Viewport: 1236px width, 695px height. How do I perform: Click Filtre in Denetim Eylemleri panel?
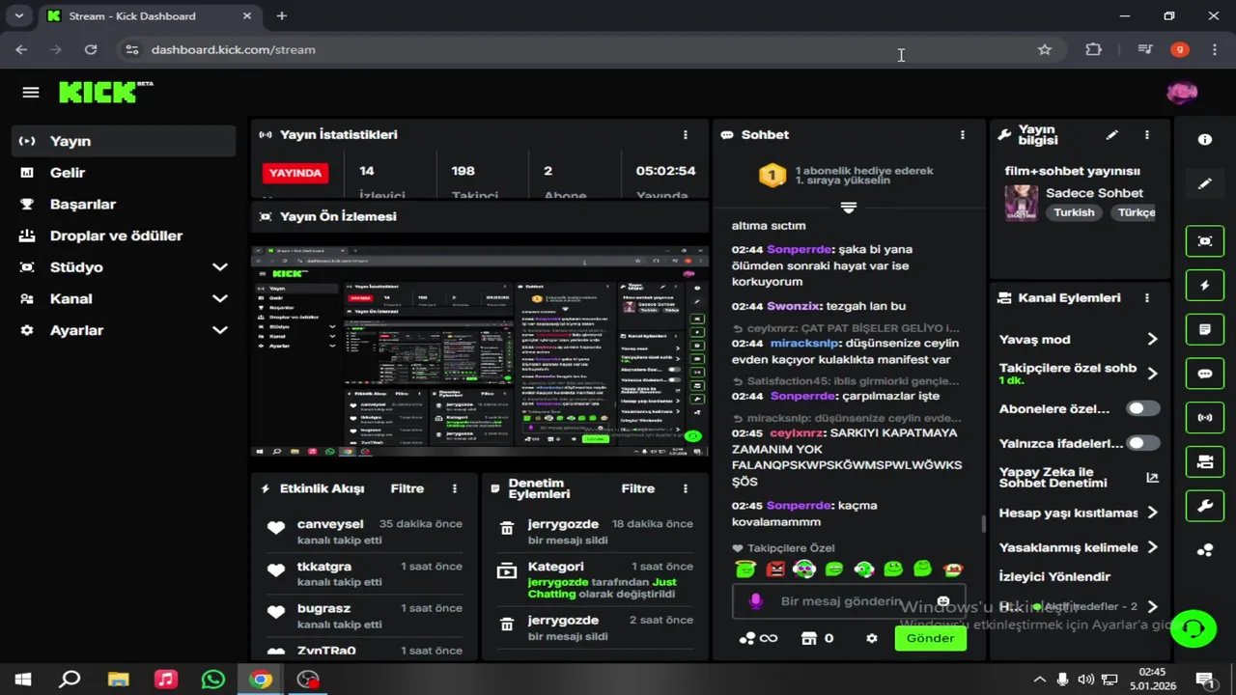click(637, 489)
